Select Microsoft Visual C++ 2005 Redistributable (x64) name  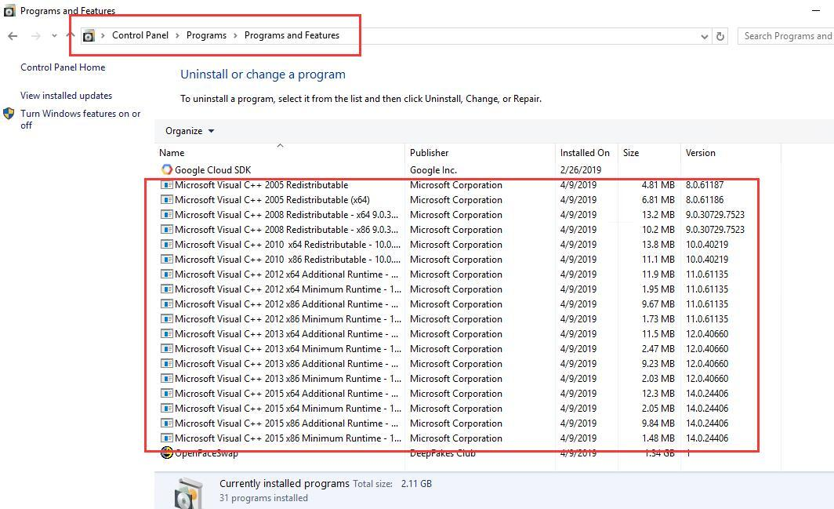272,200
